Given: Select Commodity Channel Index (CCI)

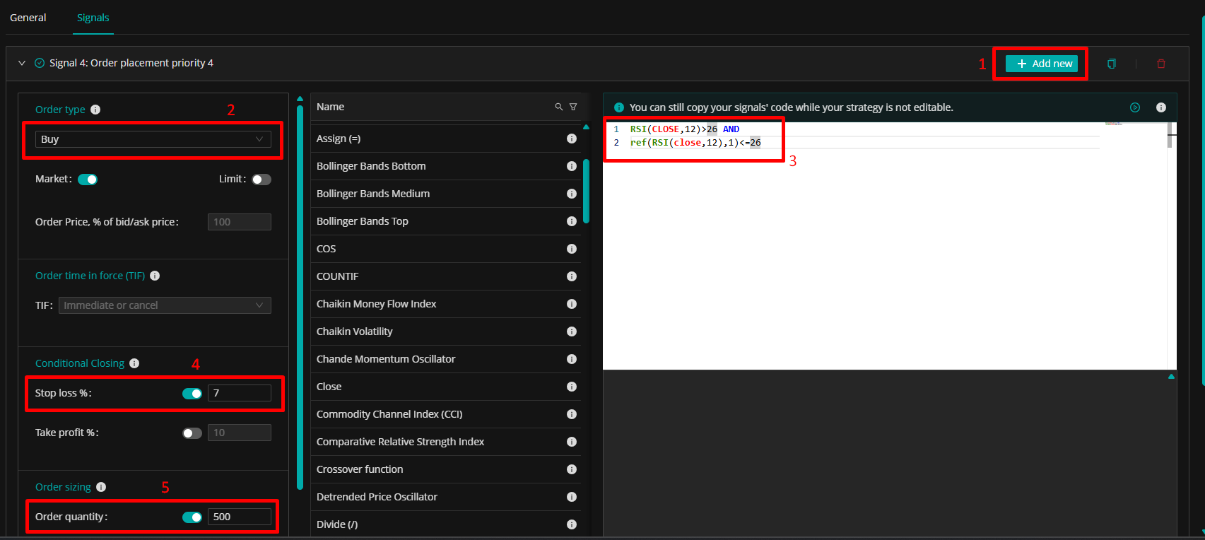Looking at the screenshot, I should coord(389,414).
